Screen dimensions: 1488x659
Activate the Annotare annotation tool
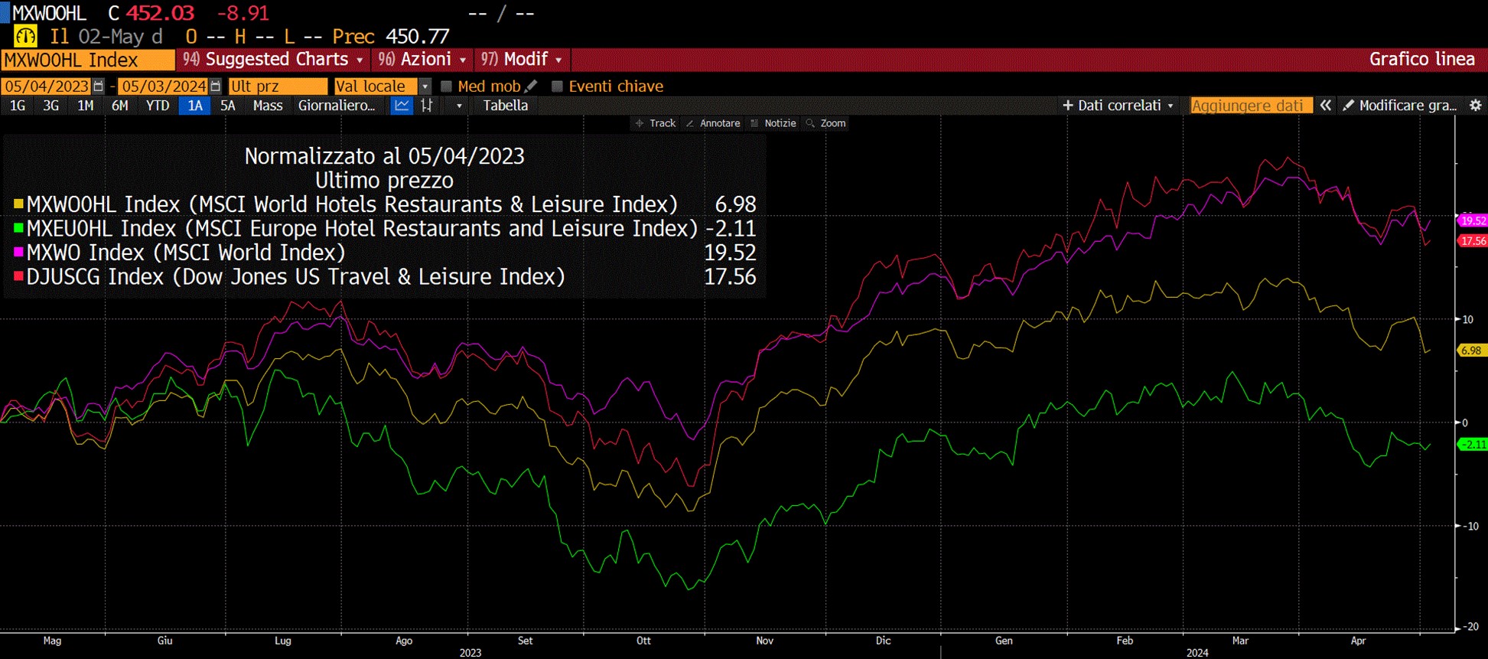713,123
